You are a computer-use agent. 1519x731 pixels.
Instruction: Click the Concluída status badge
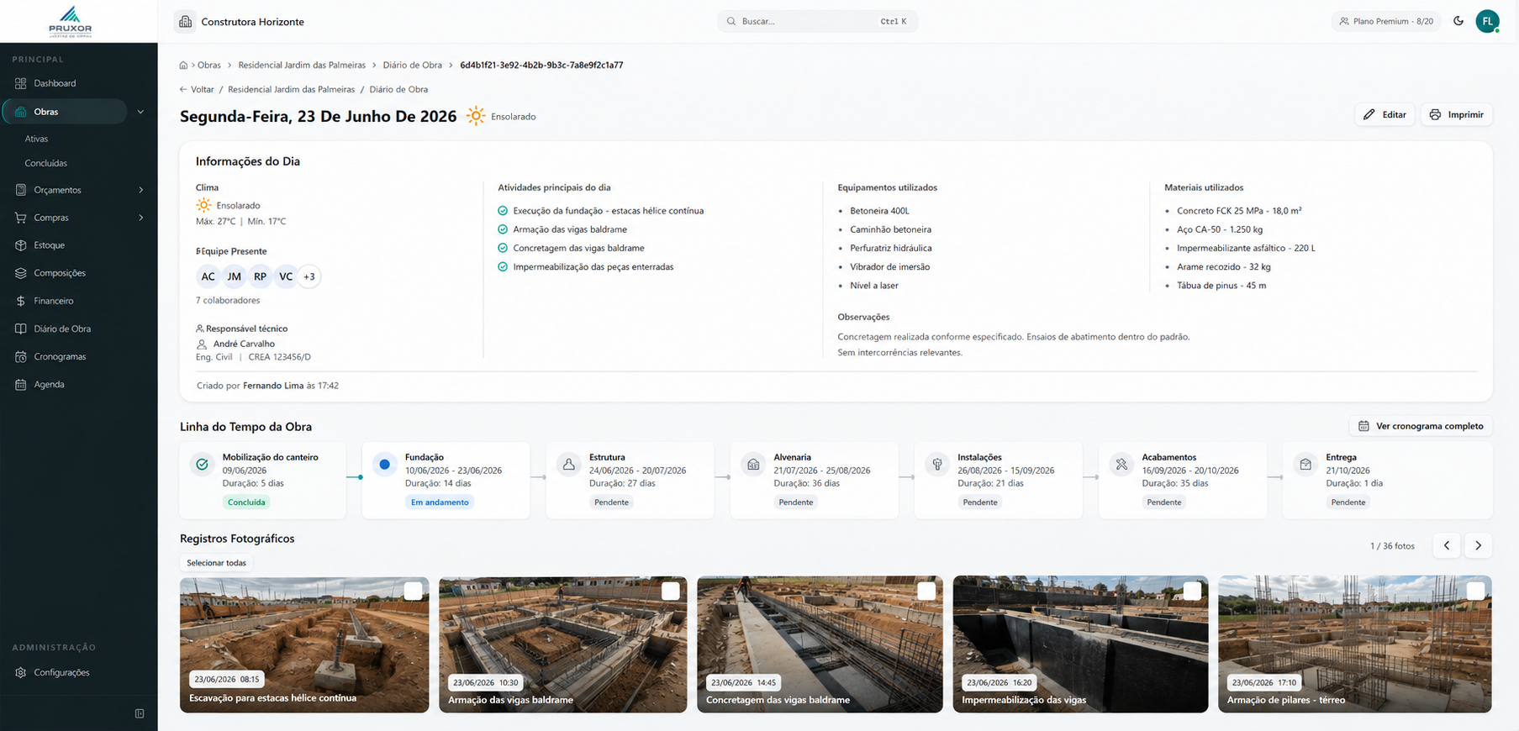click(x=246, y=502)
